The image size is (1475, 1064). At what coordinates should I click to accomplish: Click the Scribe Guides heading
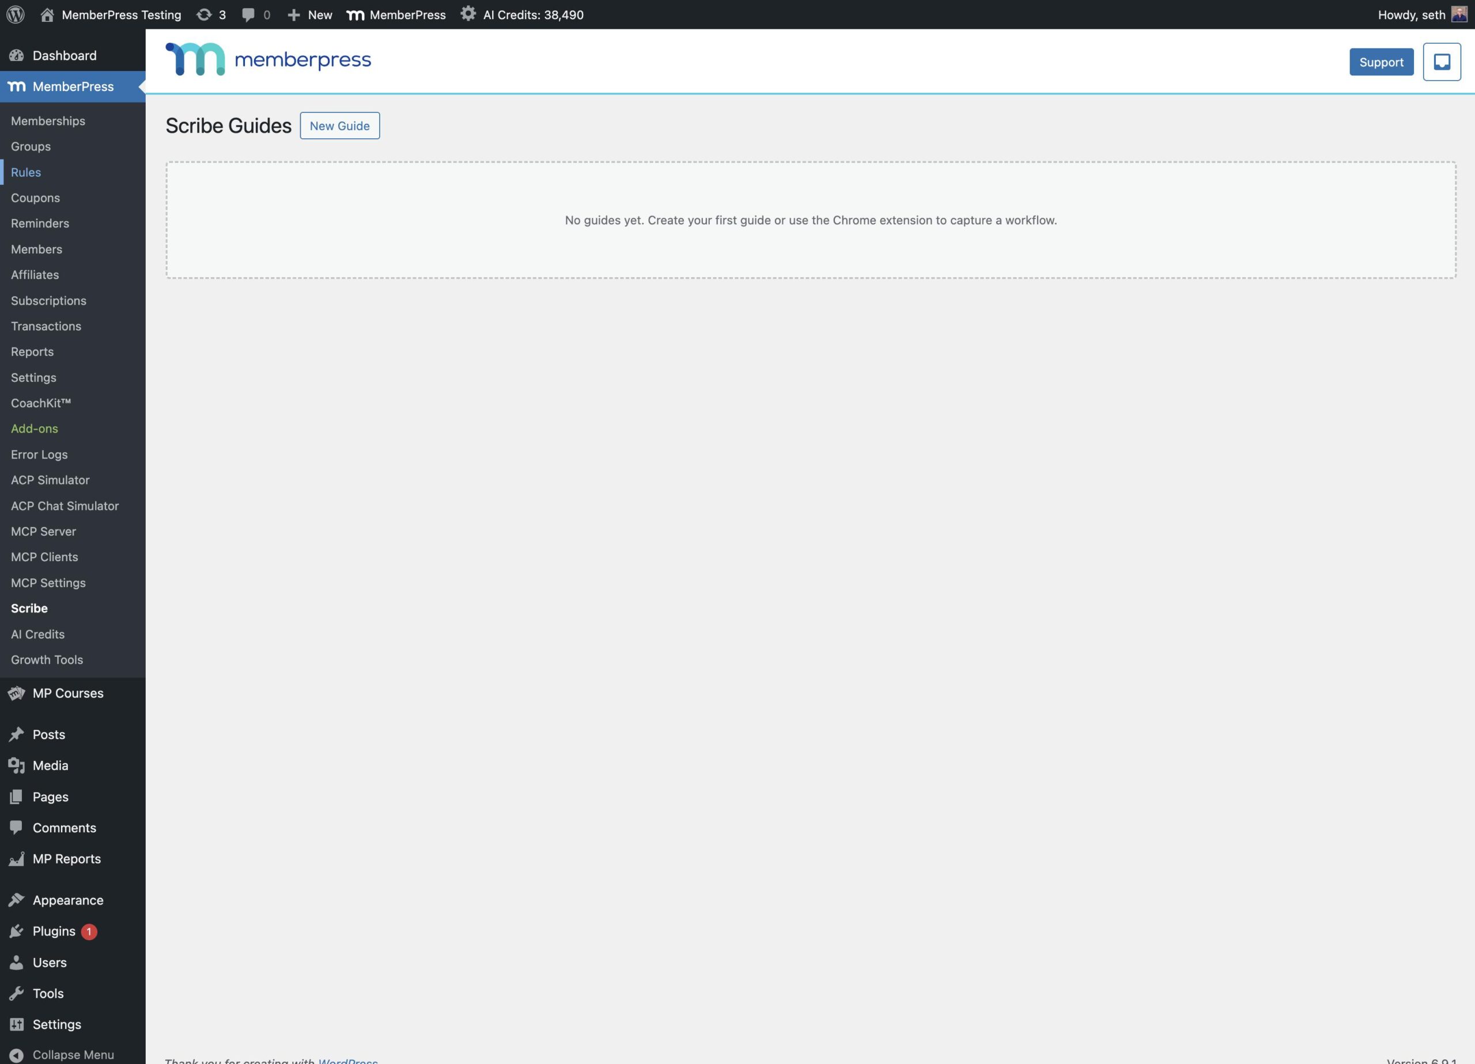(x=228, y=126)
